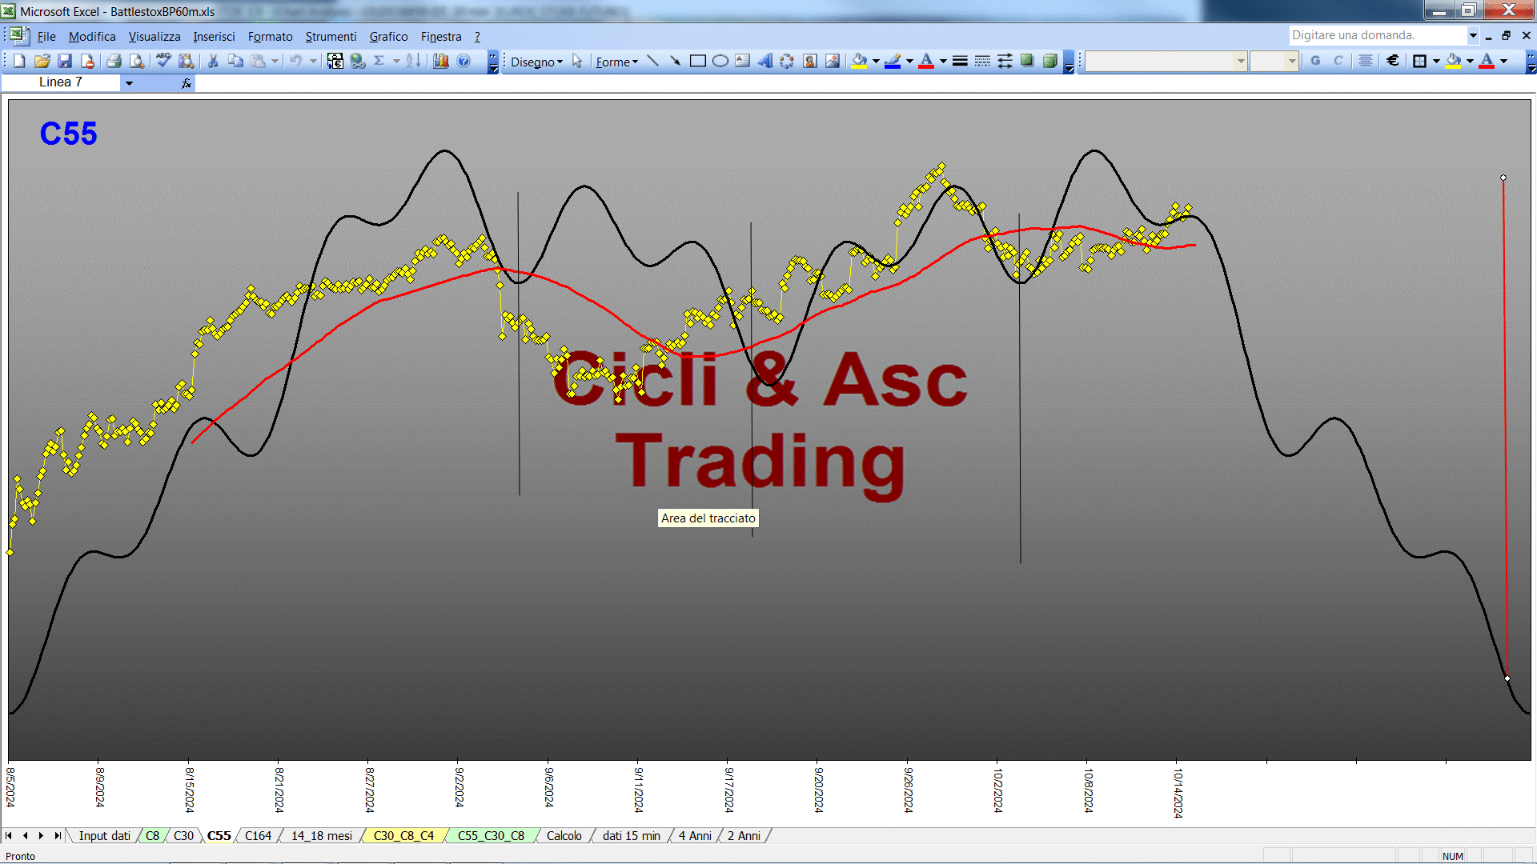Choose the Select Objects pointer tool
The width and height of the screenshot is (1537, 864).
(577, 61)
